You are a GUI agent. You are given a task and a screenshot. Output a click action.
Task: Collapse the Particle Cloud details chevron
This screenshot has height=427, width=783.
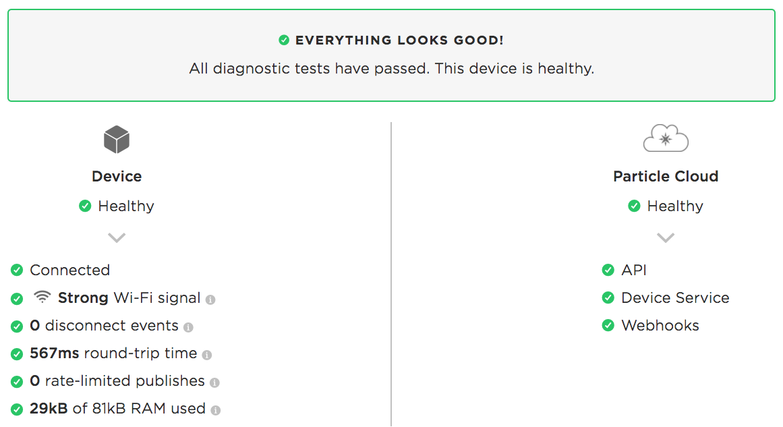666,237
